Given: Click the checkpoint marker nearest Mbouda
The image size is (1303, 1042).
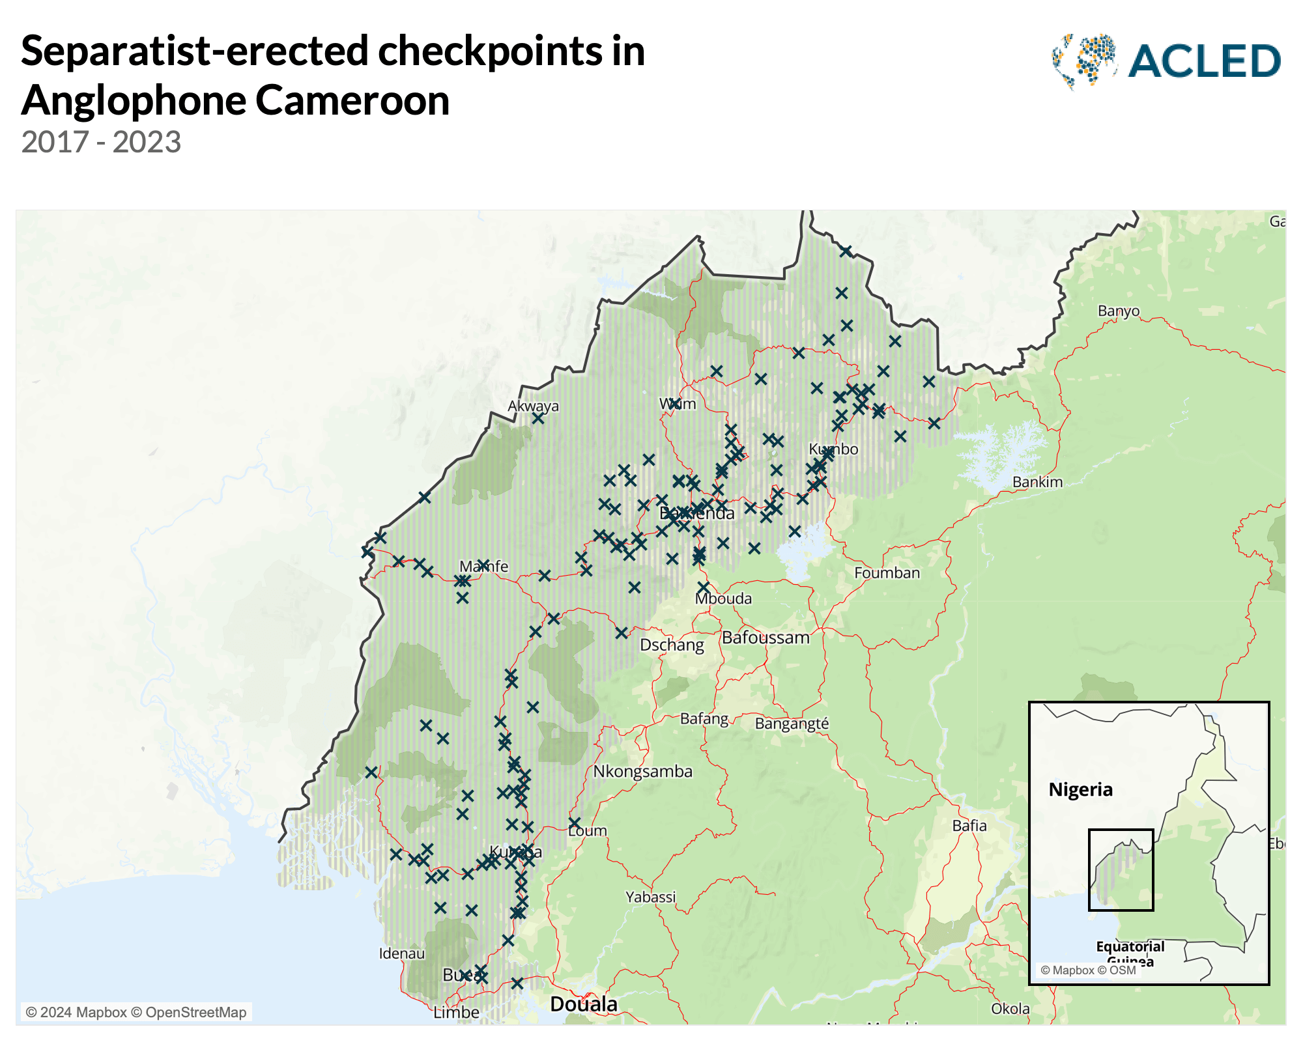Looking at the screenshot, I should click(x=703, y=587).
